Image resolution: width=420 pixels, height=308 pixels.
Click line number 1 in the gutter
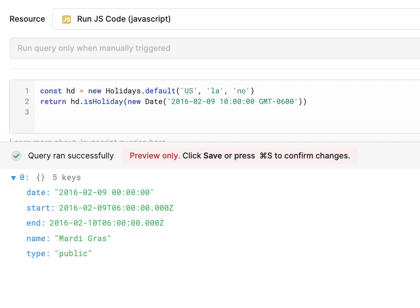[x=27, y=91]
